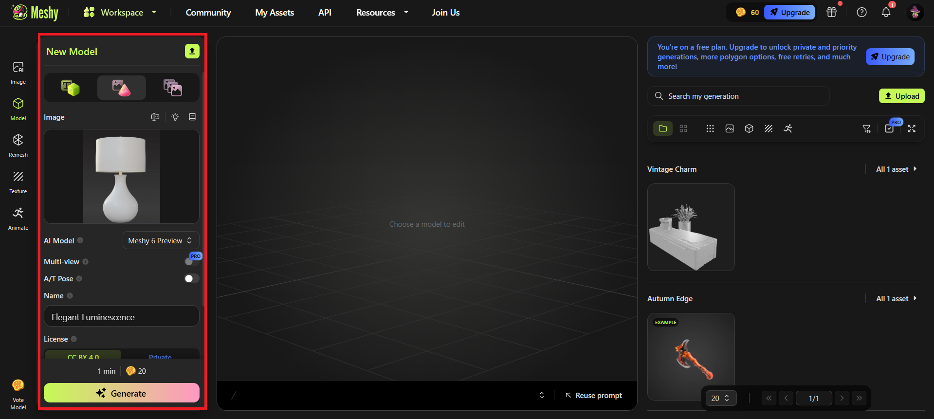Filter assets by texture stripes icon
This screenshot has height=419, width=934.
click(769, 128)
